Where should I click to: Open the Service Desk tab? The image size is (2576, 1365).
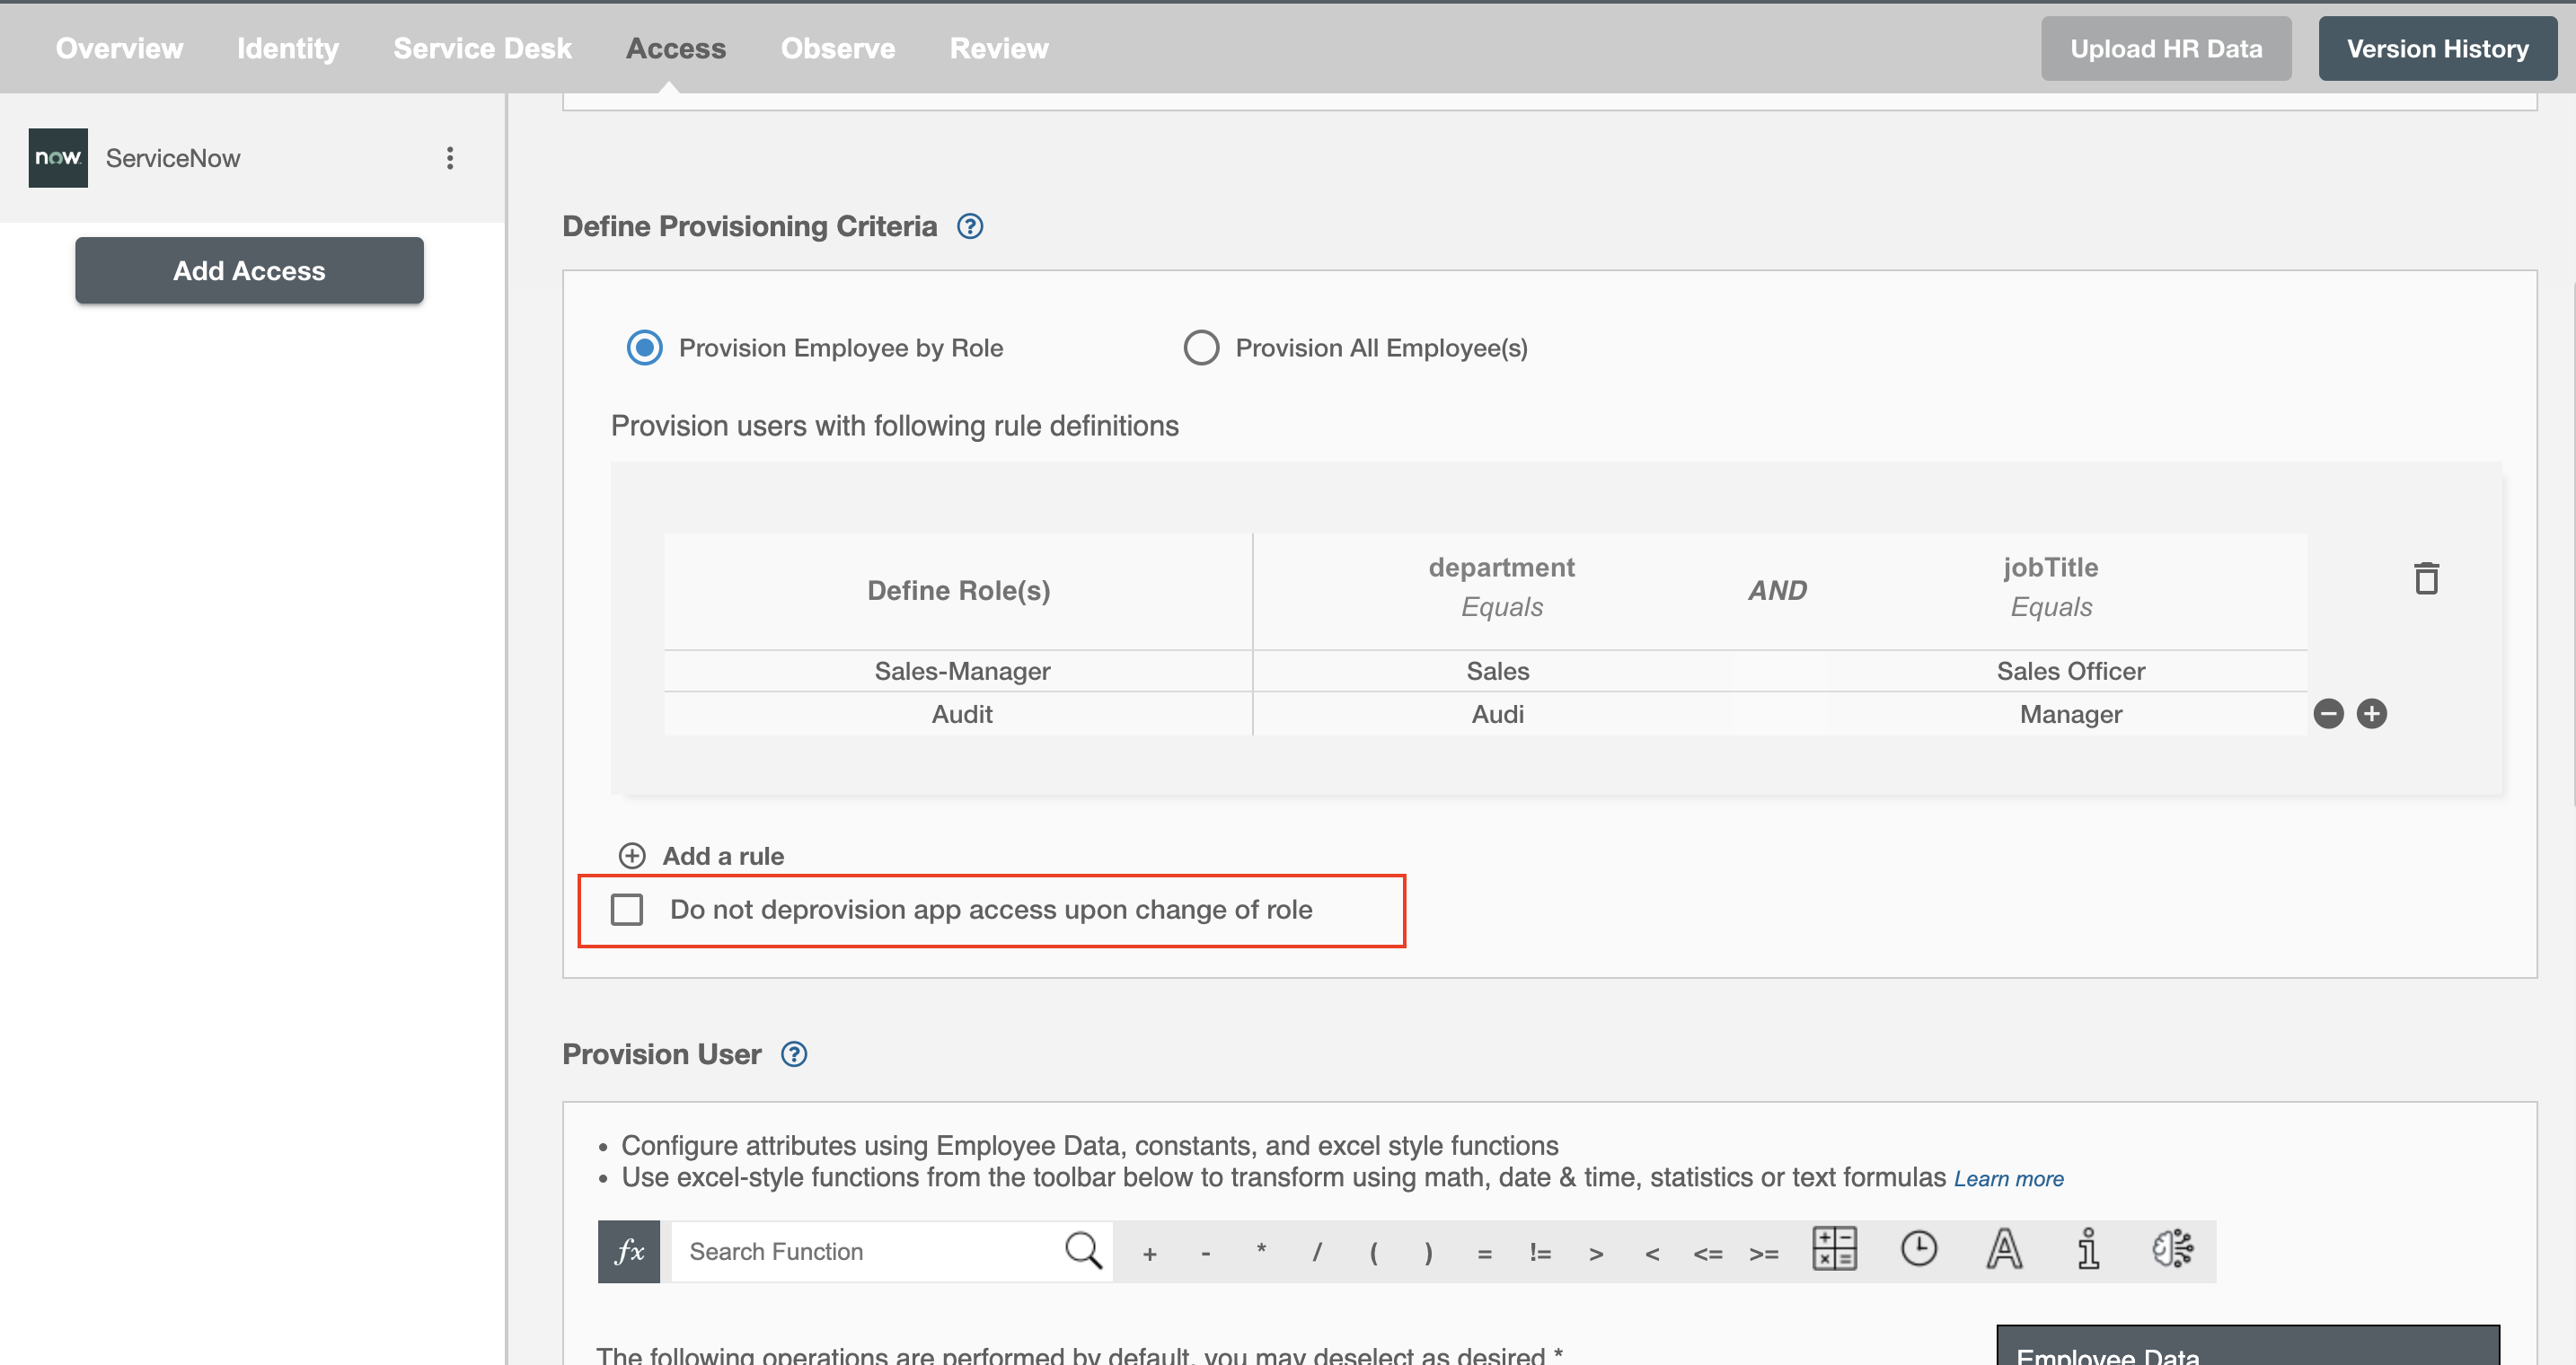point(482,48)
